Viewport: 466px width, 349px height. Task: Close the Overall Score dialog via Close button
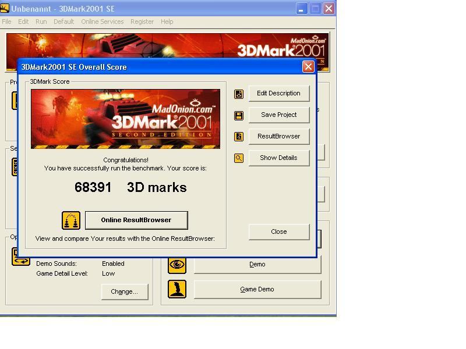pos(279,232)
